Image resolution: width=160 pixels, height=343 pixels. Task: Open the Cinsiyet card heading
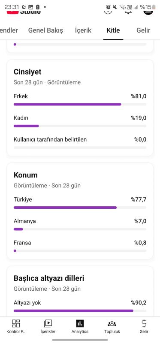point(27,72)
